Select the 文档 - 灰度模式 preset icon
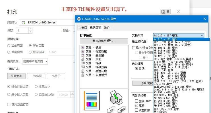The height and width of the screenshot is (113, 211). pyautogui.click(x=83, y=75)
